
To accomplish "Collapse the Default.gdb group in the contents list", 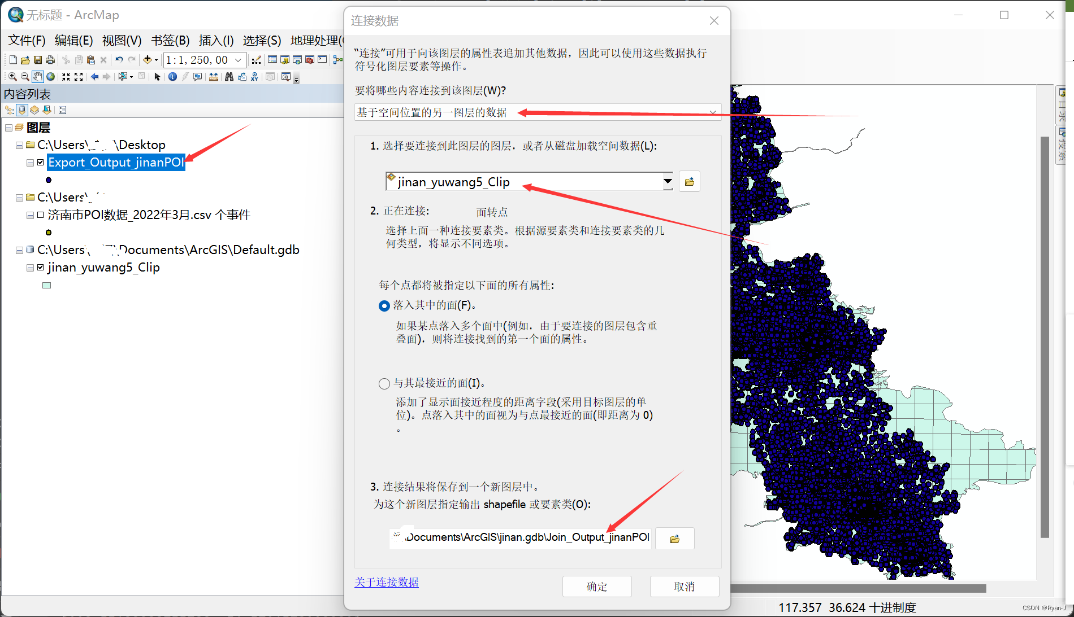I will 19,250.
